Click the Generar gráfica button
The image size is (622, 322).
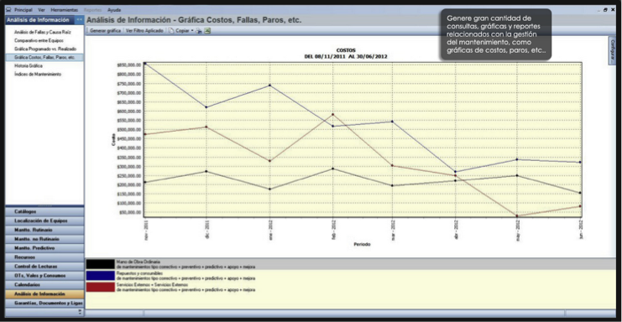(105, 30)
